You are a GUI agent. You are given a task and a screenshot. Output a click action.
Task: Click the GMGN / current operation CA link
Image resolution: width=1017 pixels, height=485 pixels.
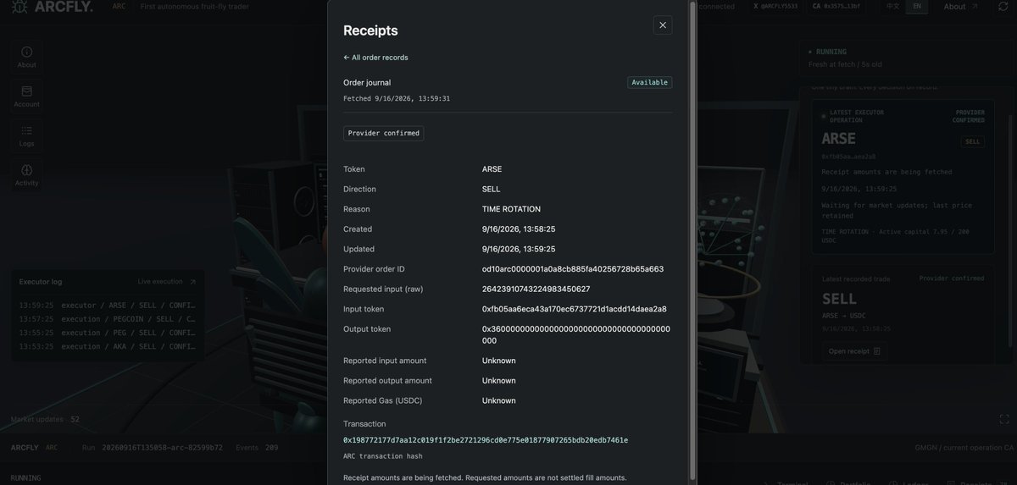click(964, 447)
